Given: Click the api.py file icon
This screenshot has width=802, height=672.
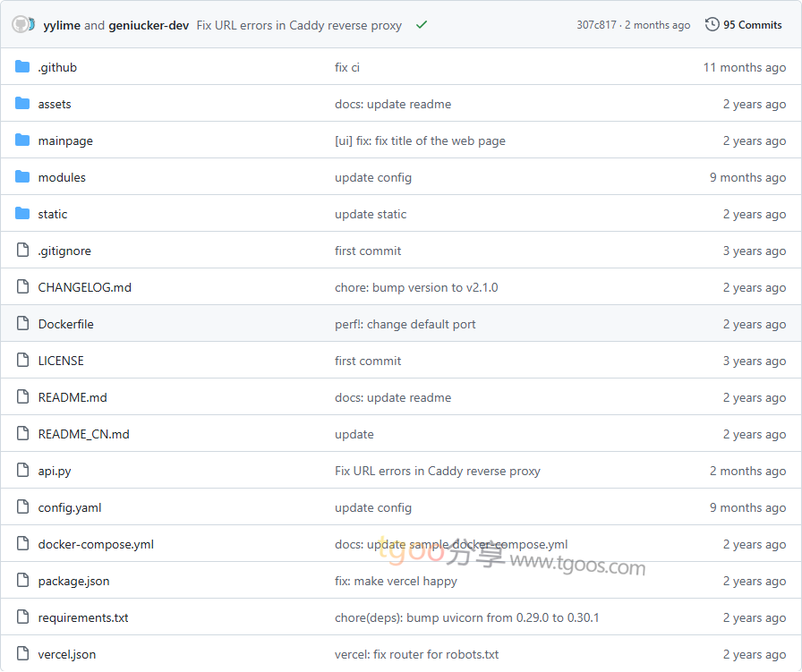Looking at the screenshot, I should point(22,471).
